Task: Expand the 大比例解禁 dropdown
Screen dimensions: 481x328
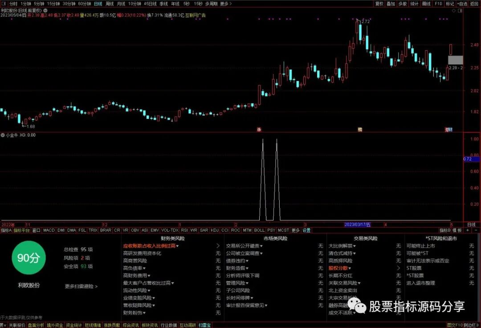Action: (342, 246)
